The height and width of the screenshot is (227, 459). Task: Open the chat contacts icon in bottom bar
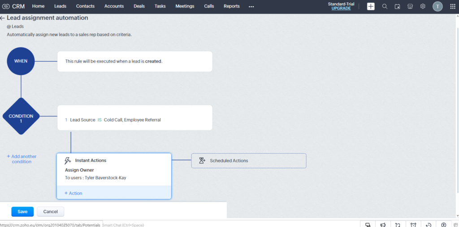pyautogui.click(x=368, y=225)
